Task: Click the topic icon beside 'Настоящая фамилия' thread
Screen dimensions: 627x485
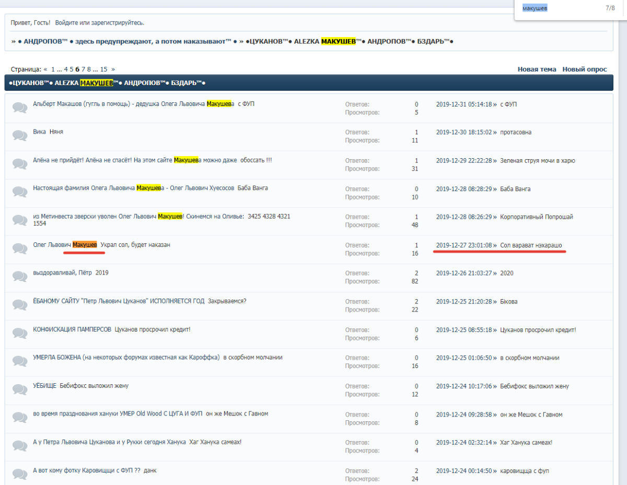Action: (x=20, y=192)
